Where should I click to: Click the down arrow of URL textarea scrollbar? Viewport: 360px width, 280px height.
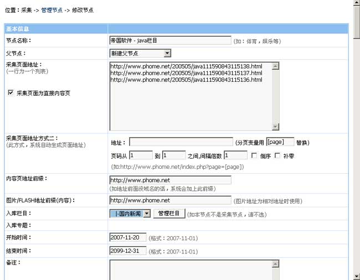click(275, 126)
